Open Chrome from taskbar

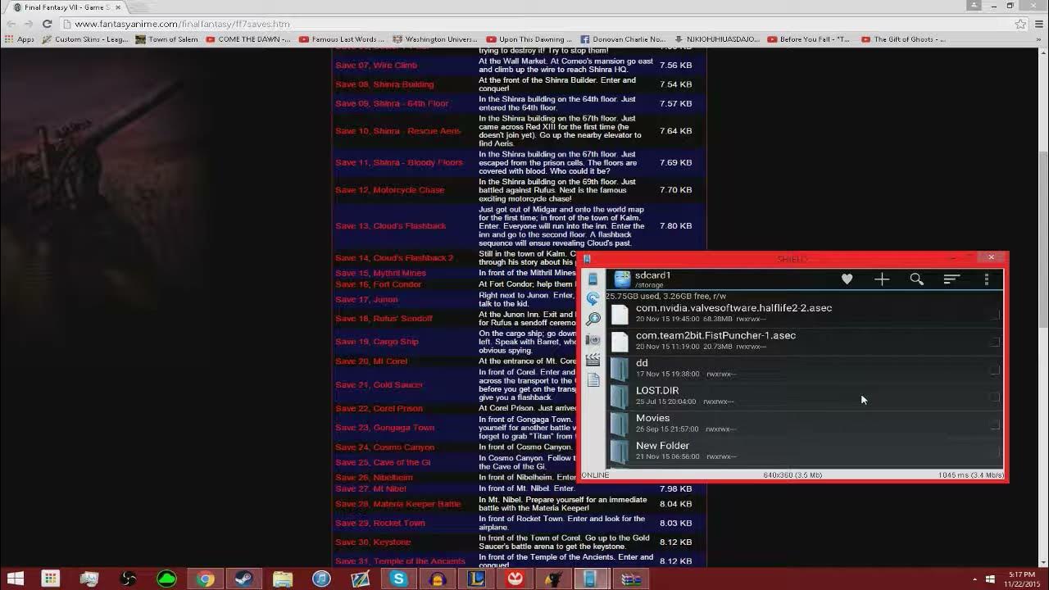(205, 579)
